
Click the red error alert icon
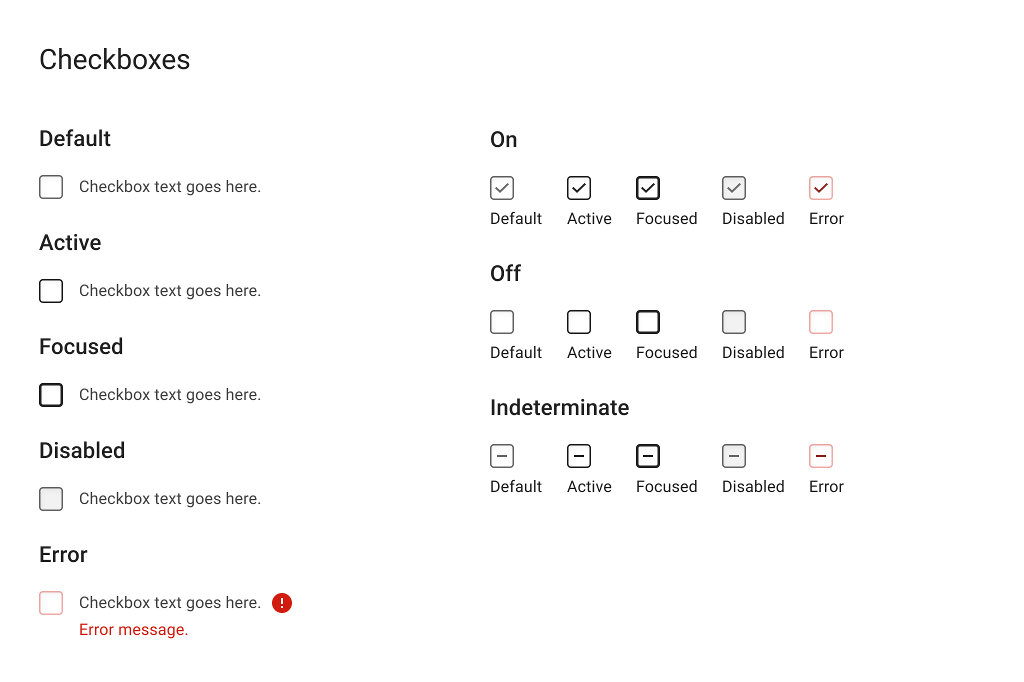click(282, 603)
